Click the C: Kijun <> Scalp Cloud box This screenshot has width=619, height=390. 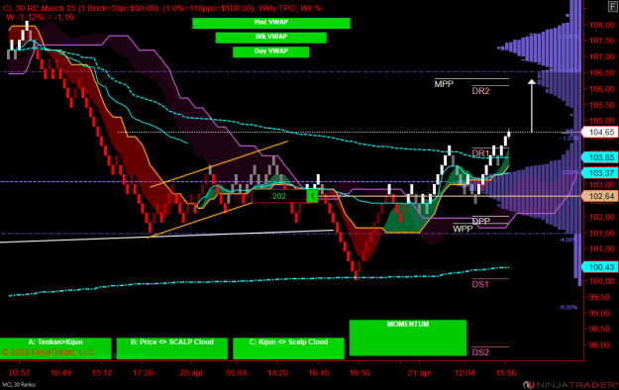click(288, 348)
